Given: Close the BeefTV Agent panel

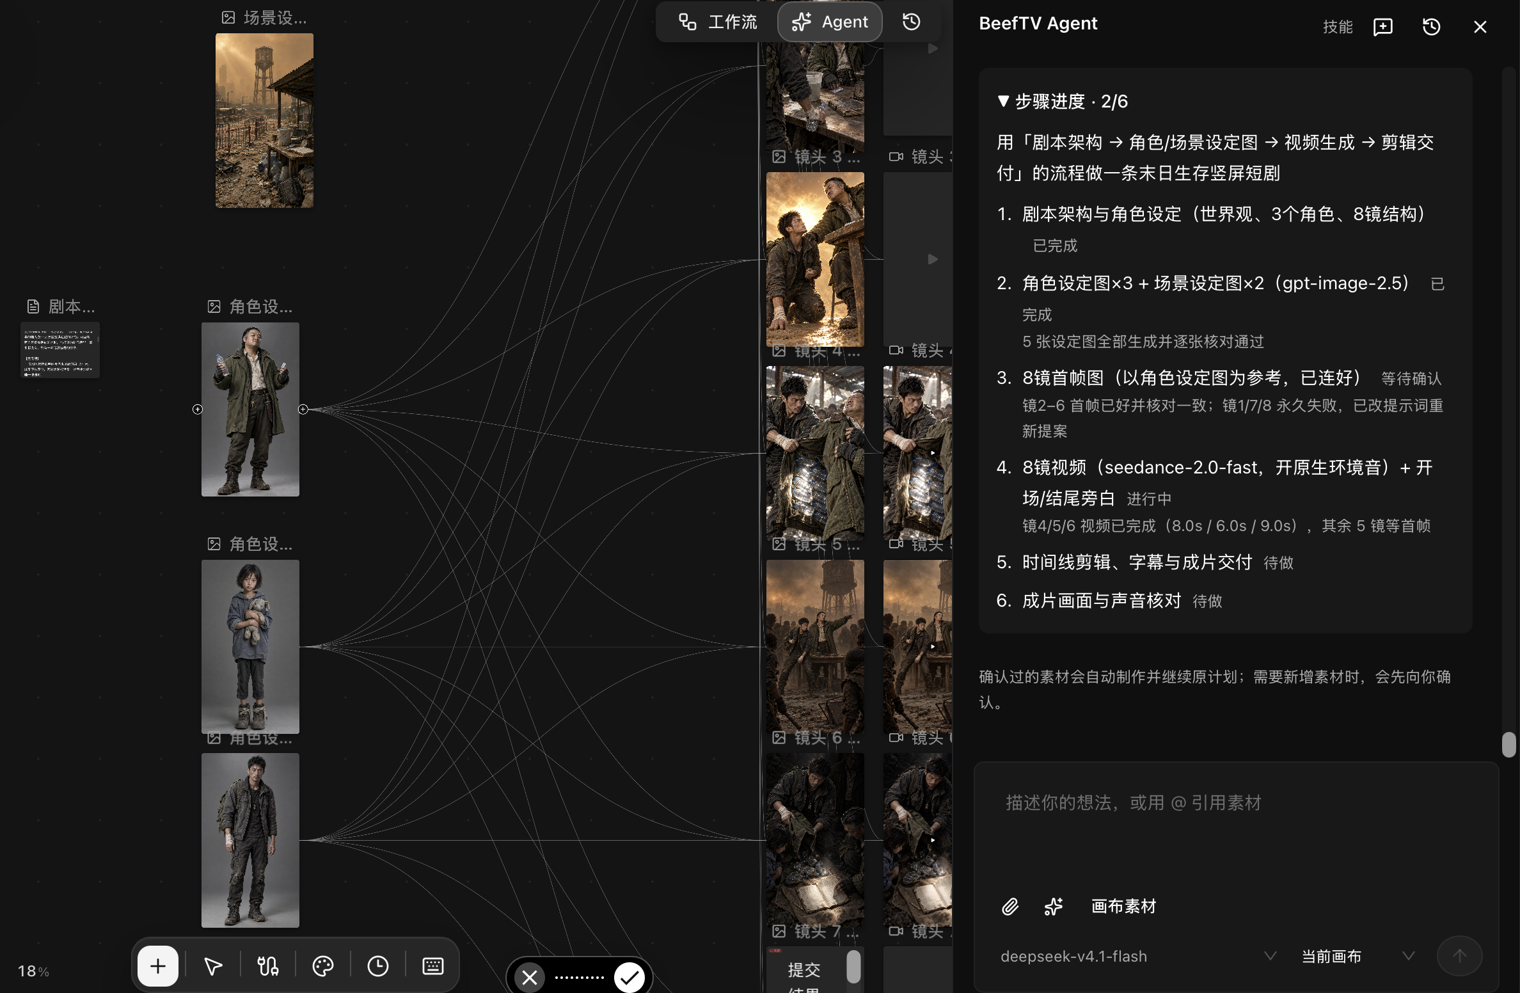Looking at the screenshot, I should (x=1480, y=26).
